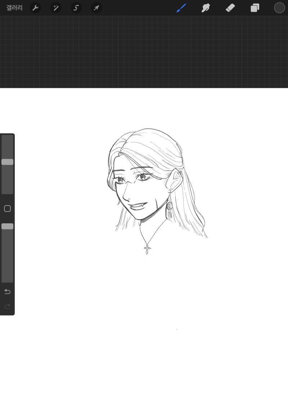Open the 갤러리 (Gallery) view
This screenshot has height=414, width=288.
14,8
